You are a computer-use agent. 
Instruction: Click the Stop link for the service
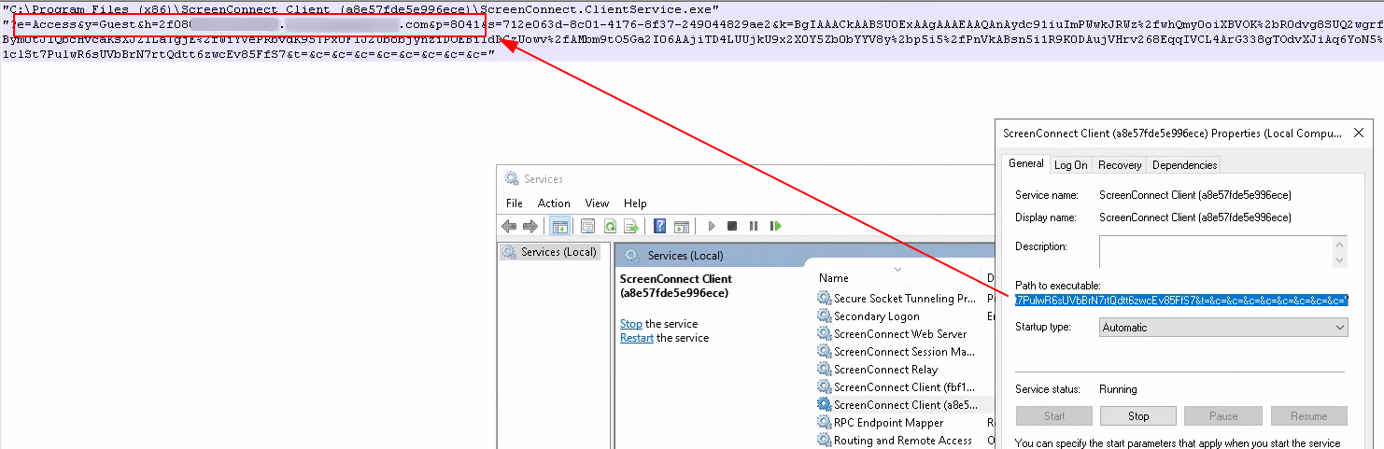pyautogui.click(x=631, y=324)
